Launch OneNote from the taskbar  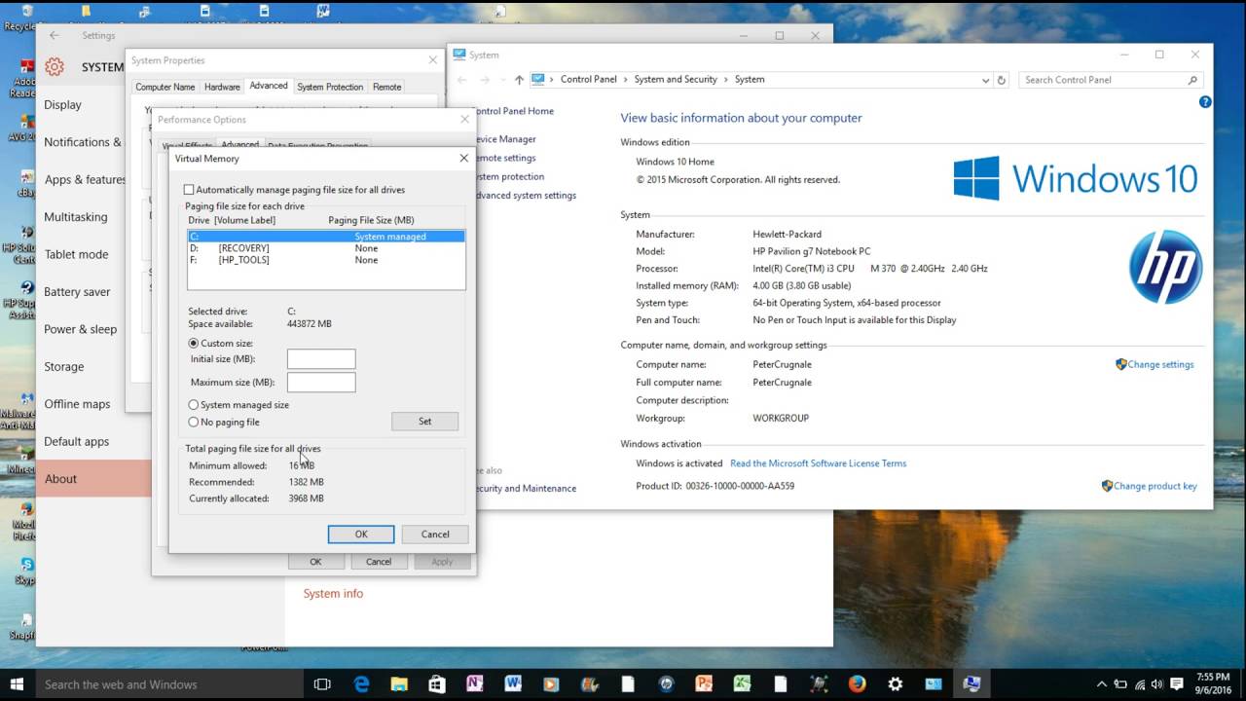pos(475,684)
